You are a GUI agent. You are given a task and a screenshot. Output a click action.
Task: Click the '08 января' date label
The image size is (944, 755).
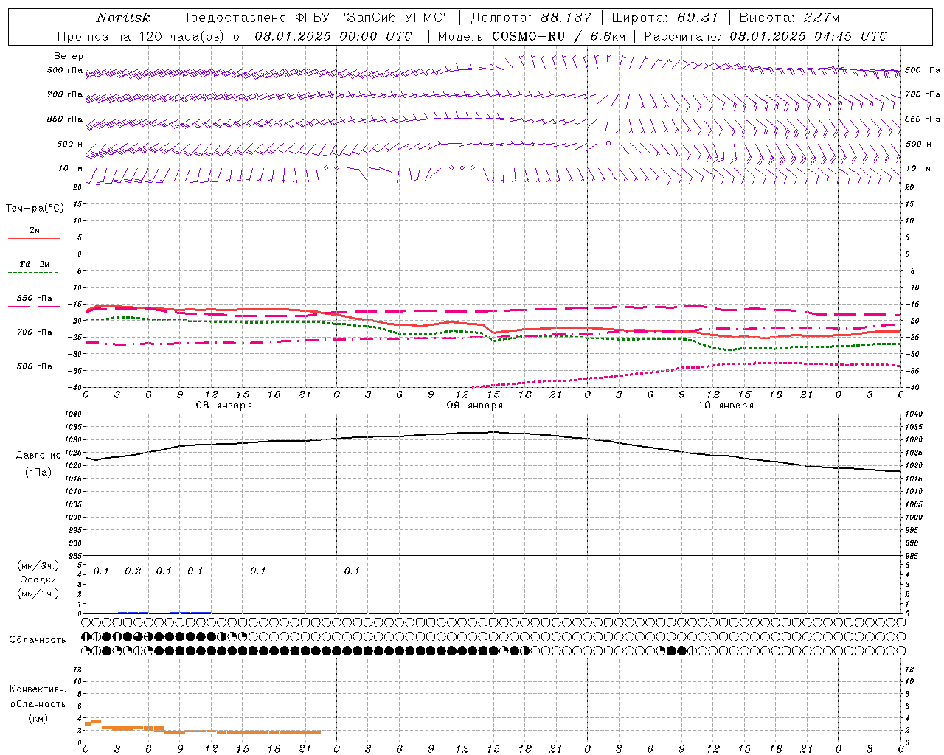click(x=223, y=406)
